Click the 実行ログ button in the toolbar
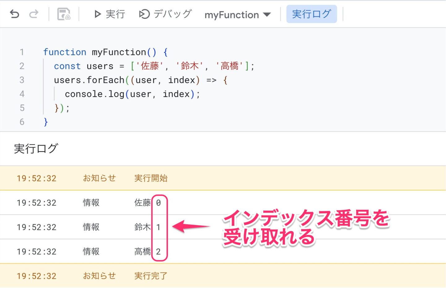 tap(311, 14)
